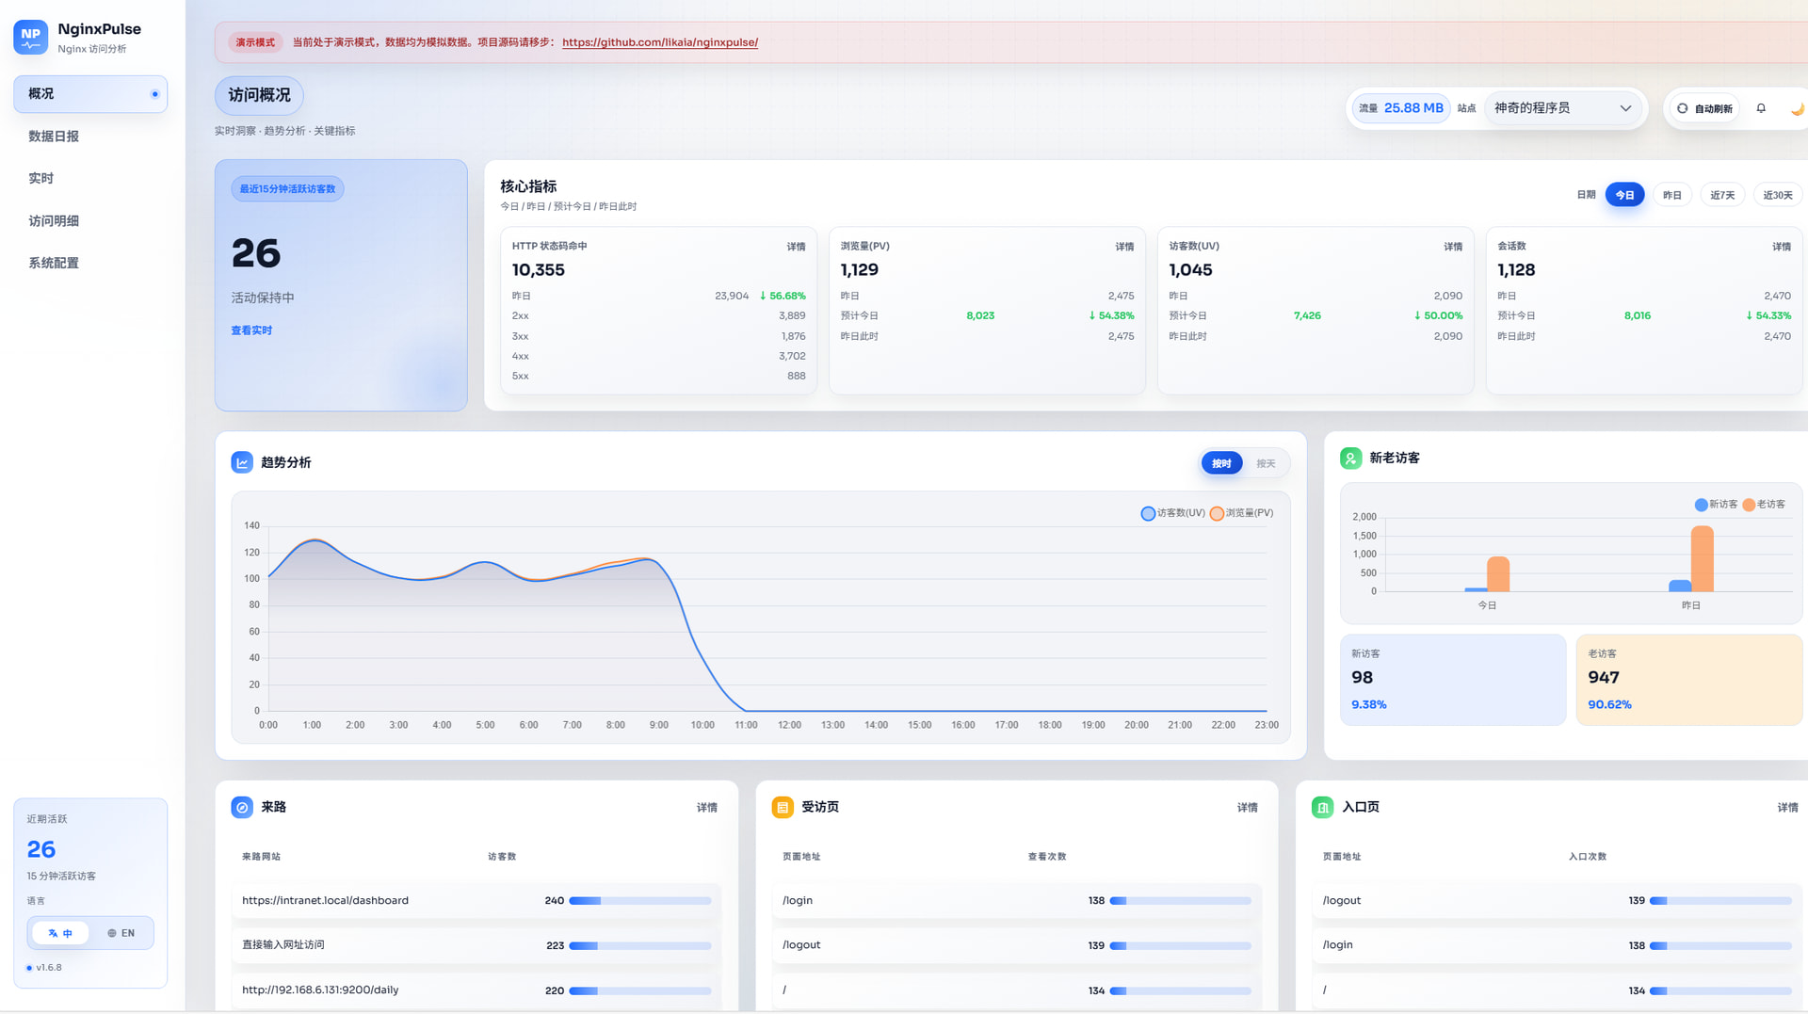Image resolution: width=1808 pixels, height=1014 pixels.
Task: Click the 自动刷新 button
Action: 1704,108
